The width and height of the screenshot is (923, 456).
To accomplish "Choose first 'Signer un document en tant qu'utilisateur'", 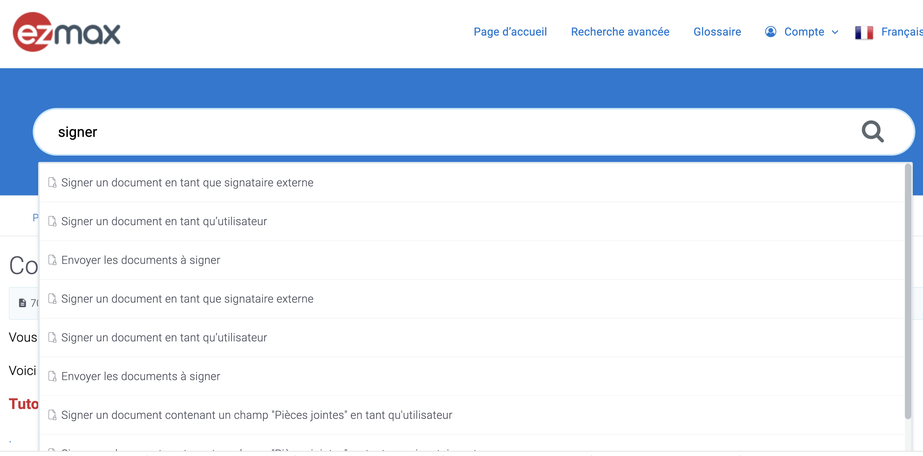I will point(472,221).
